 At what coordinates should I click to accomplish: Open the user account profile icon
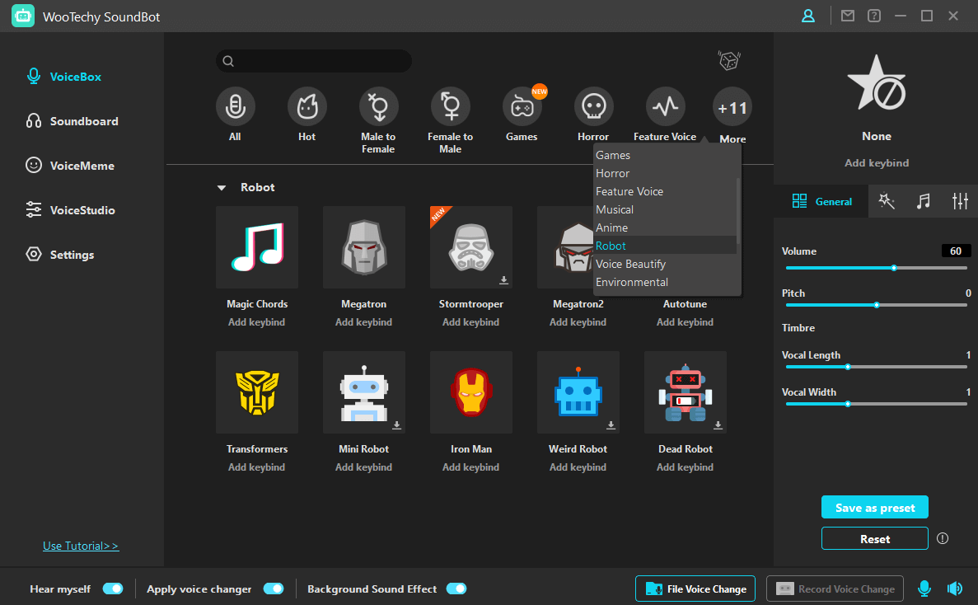click(807, 16)
